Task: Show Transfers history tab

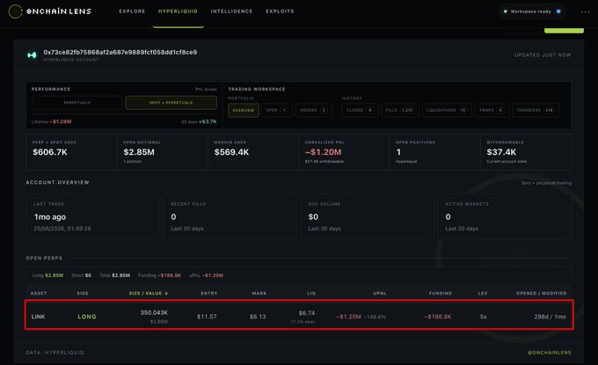Action: click(535, 110)
